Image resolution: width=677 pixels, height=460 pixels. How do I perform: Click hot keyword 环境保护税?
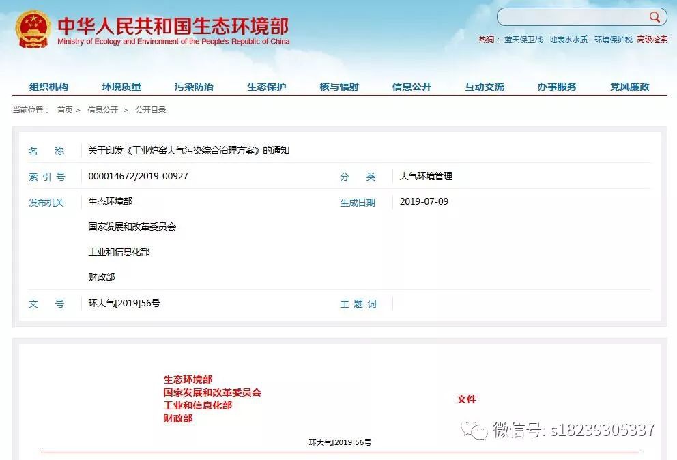(613, 40)
